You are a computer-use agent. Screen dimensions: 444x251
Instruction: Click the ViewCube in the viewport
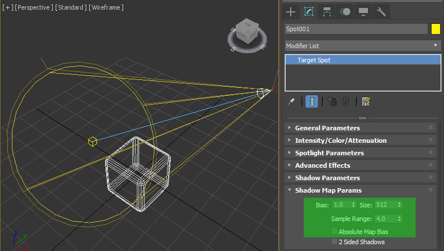pyautogui.click(x=247, y=32)
